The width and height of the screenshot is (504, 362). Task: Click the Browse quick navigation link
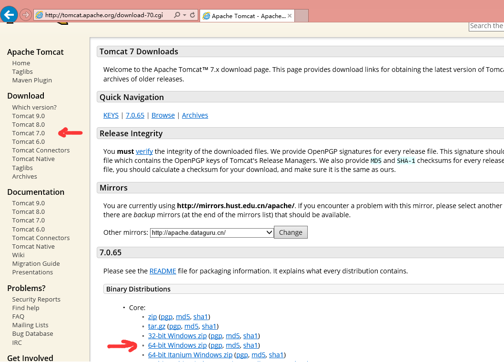pyautogui.click(x=163, y=115)
